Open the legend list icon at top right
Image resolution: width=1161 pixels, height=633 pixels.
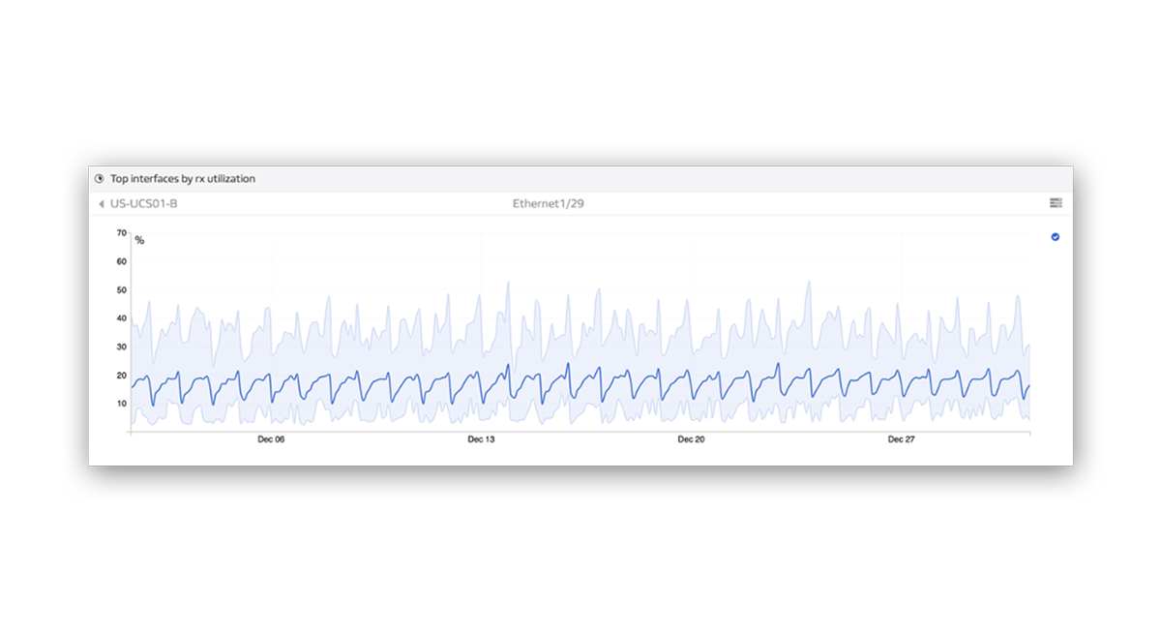point(1056,203)
